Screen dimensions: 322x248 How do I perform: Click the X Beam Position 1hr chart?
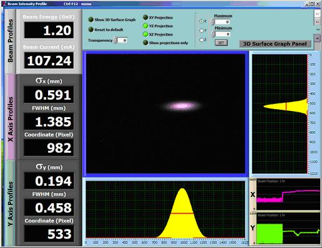[288, 194]
